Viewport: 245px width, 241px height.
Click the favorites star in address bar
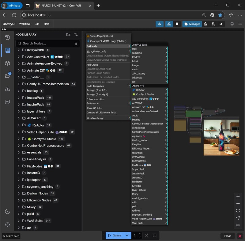click(220, 15)
